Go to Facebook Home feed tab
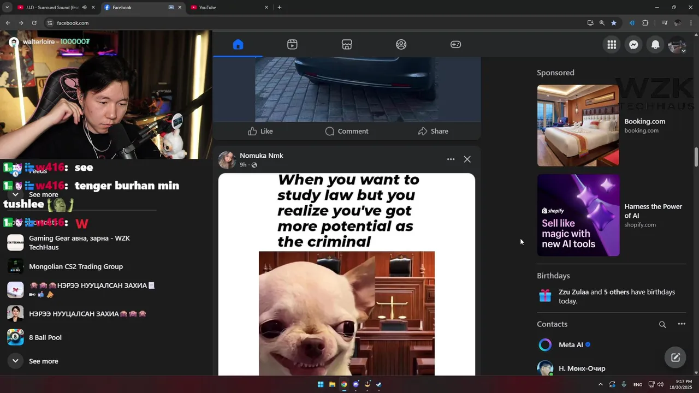Viewport: 699px width, 393px height. click(238, 45)
